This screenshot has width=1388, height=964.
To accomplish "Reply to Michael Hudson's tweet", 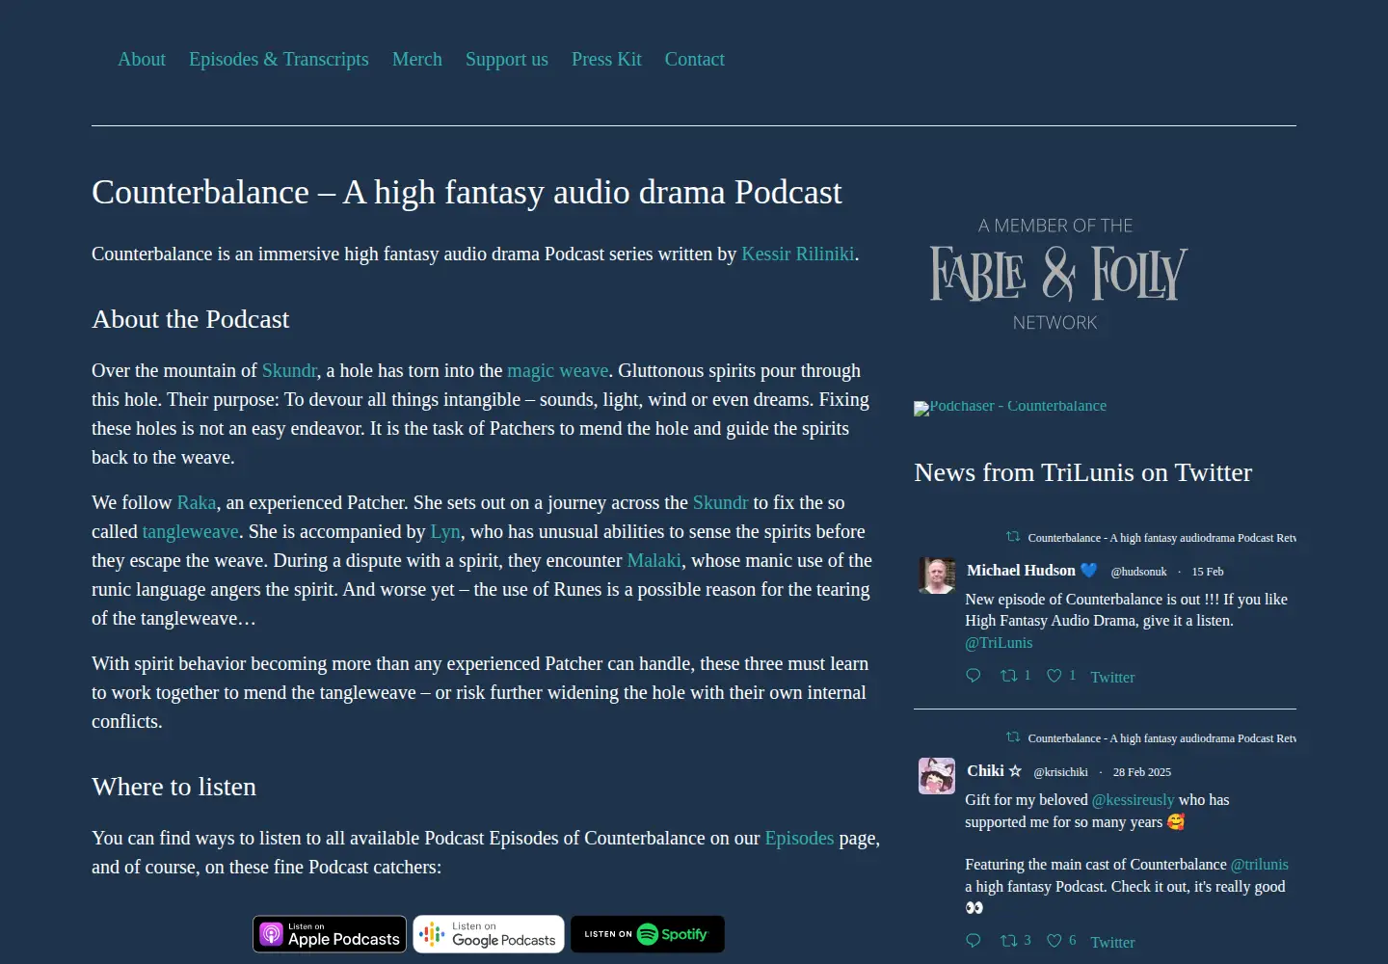I will coord(974,676).
